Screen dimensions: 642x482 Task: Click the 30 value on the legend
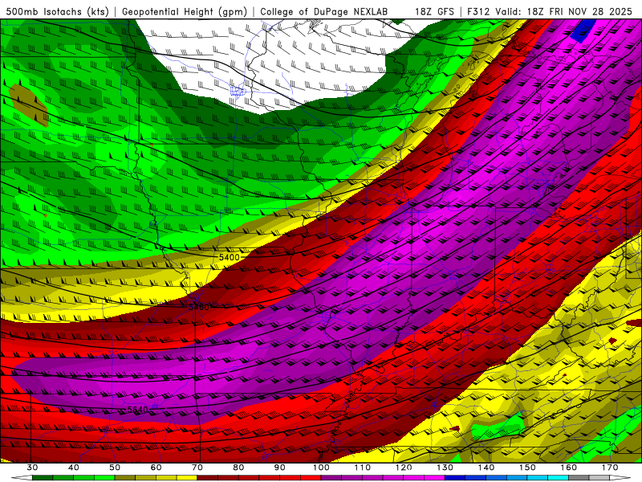point(32,468)
